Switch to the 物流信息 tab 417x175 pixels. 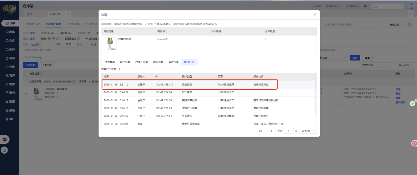click(158, 62)
